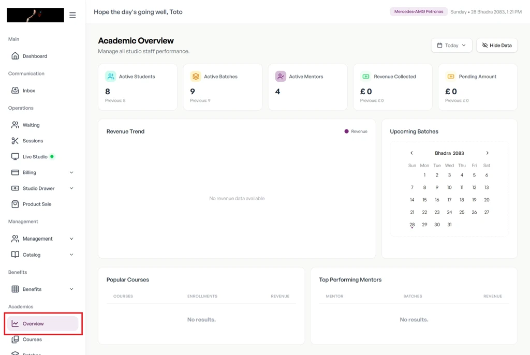
Task: Click the company logo image
Action: pos(36,15)
